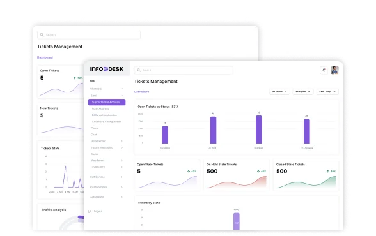Expand the Self Service chevron
This screenshot has width=376, height=236.
(x=121, y=177)
